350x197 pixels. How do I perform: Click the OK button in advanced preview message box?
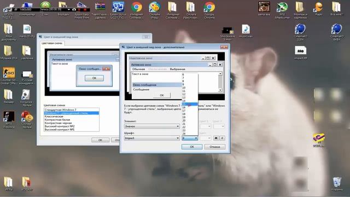click(x=162, y=95)
